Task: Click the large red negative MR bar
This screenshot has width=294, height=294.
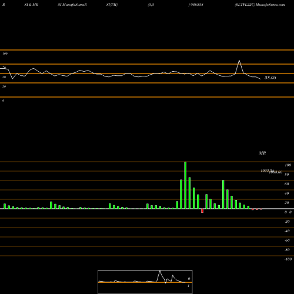Action: [x=202, y=211]
